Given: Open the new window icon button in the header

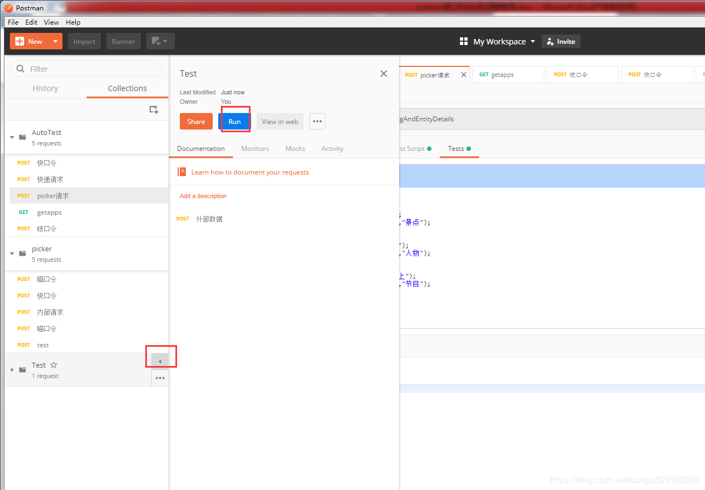Looking at the screenshot, I should point(161,41).
